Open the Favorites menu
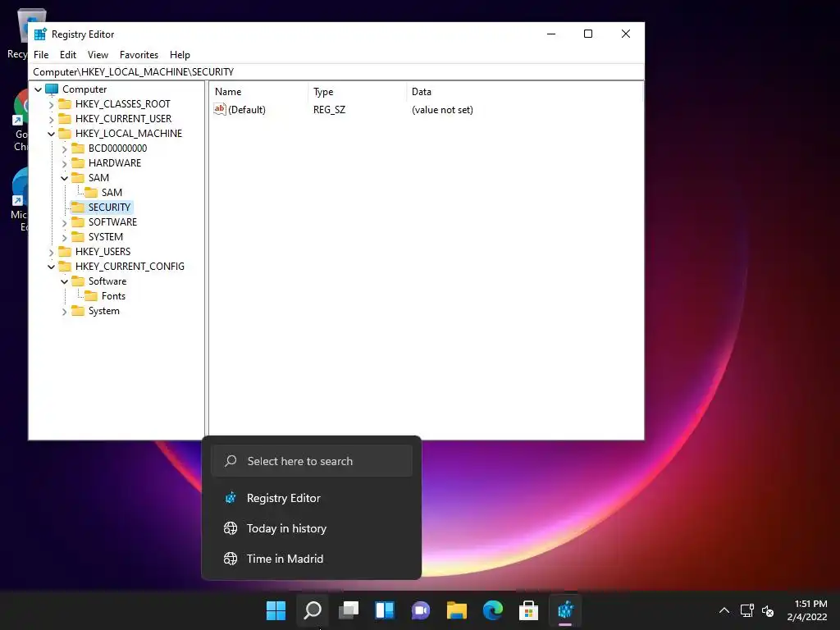Viewport: 840px width, 630px height. pos(139,55)
